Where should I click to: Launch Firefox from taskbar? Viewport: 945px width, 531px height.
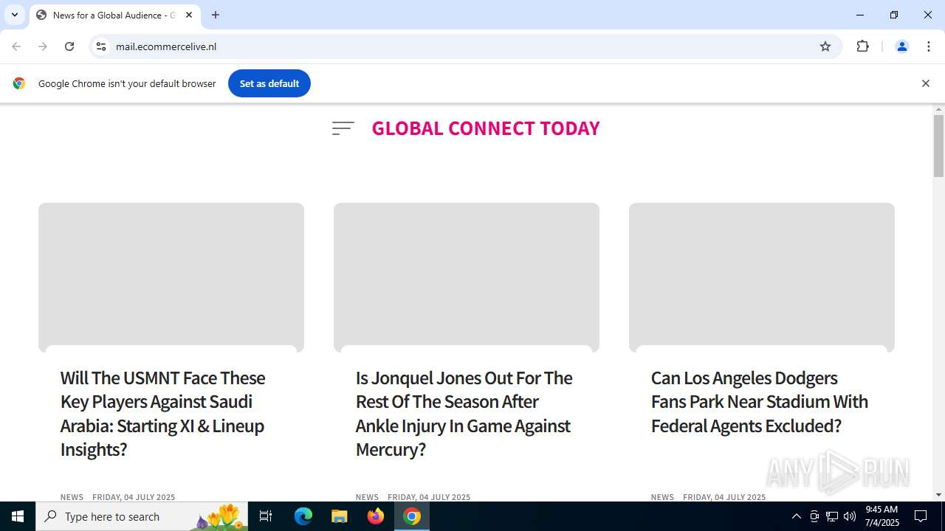[x=376, y=516]
